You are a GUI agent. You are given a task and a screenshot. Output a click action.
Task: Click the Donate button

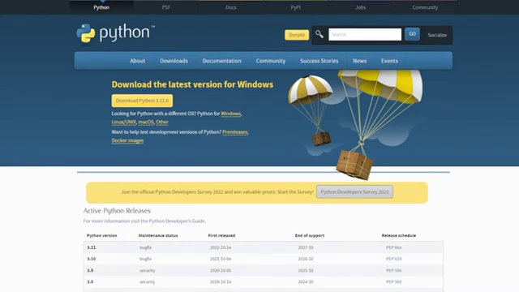[297, 35]
